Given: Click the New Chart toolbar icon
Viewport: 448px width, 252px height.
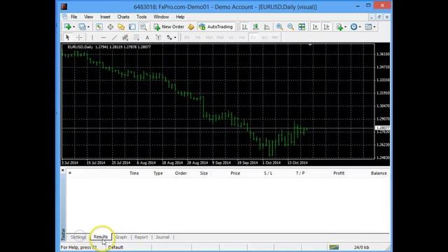Looking at the screenshot, I should coord(67,27).
